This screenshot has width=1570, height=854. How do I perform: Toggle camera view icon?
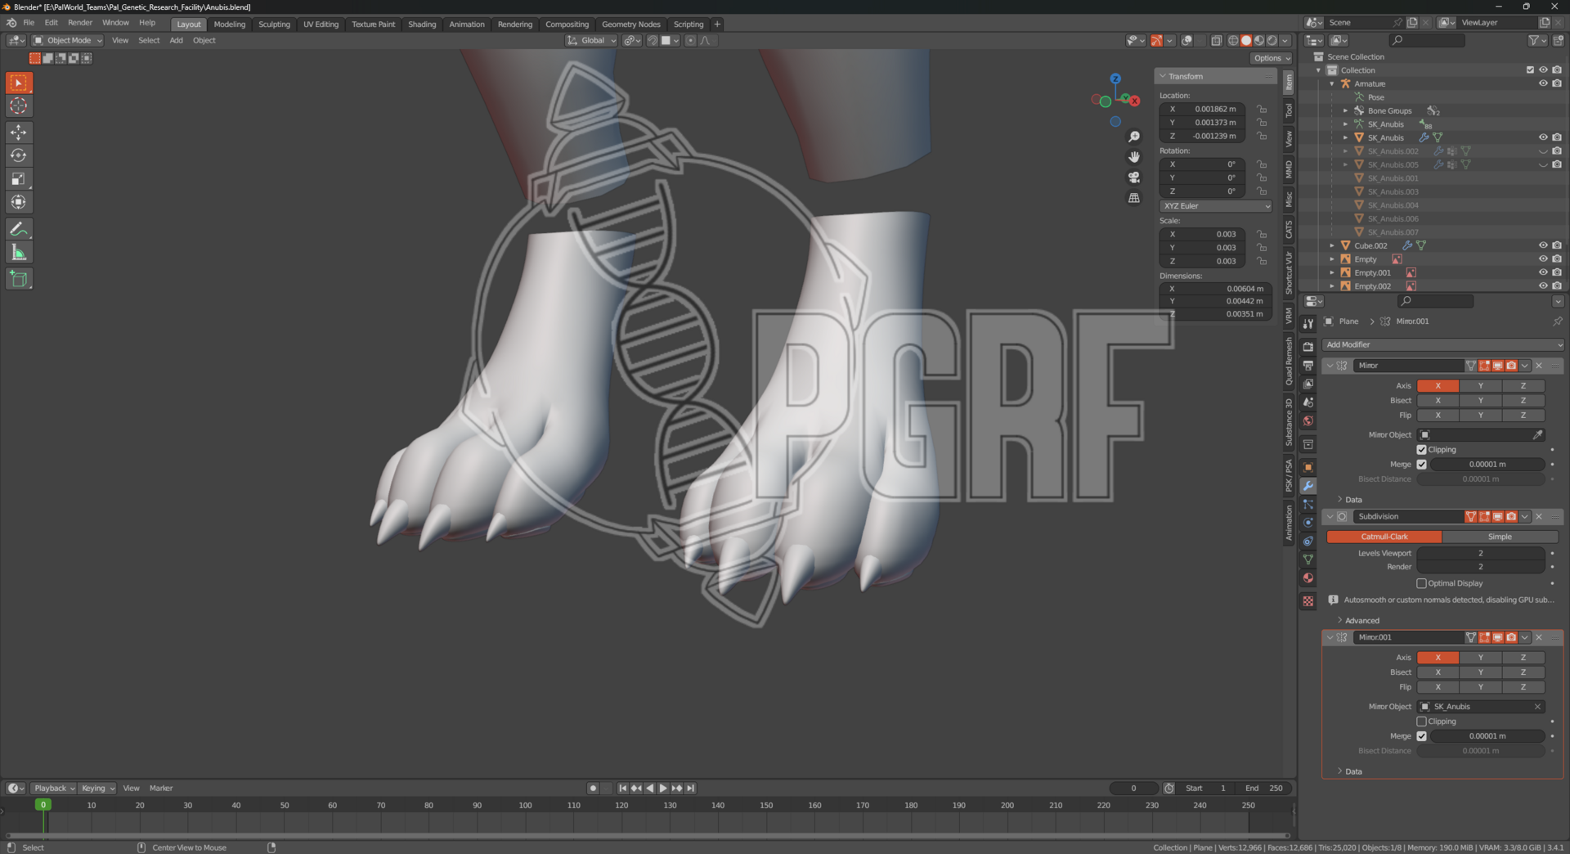coord(1134,178)
